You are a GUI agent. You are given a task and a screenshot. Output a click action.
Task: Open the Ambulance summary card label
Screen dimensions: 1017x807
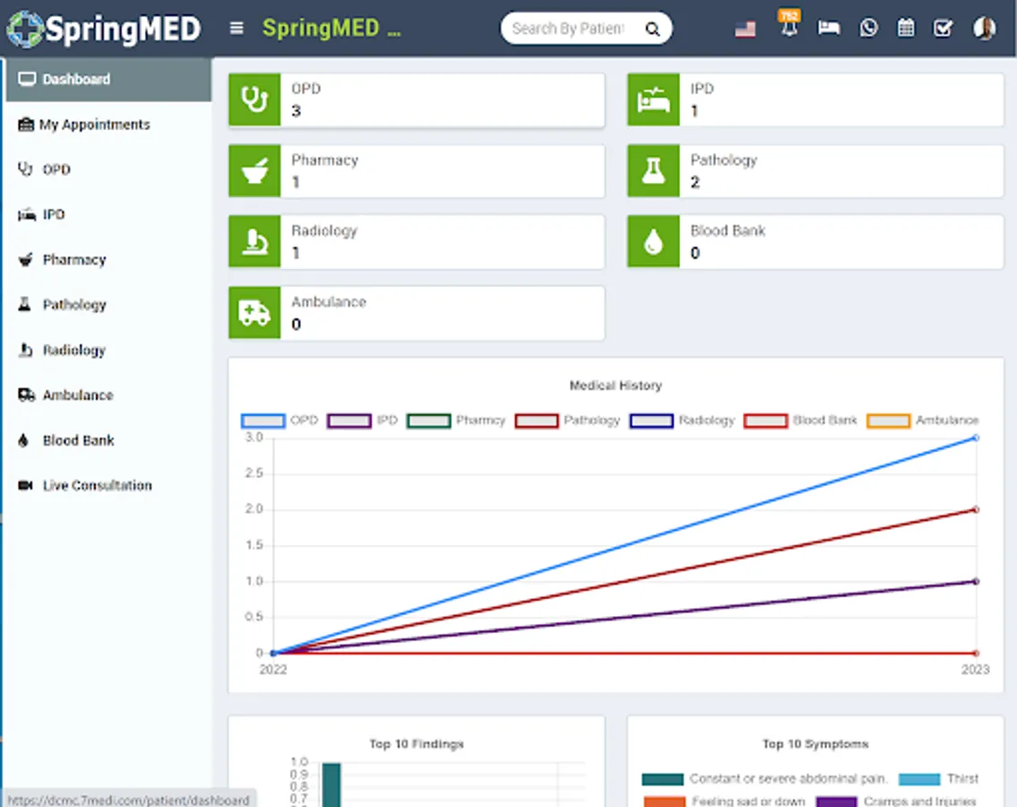329,302
